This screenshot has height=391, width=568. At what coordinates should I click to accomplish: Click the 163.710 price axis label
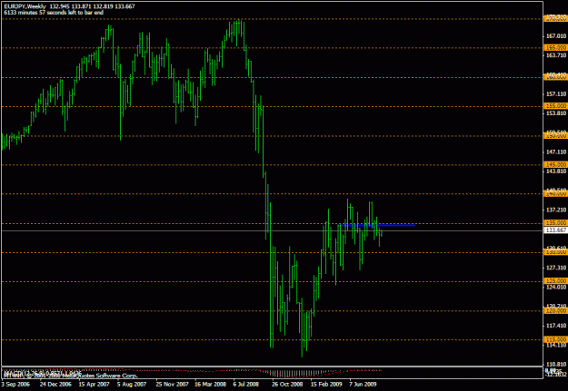coord(555,55)
